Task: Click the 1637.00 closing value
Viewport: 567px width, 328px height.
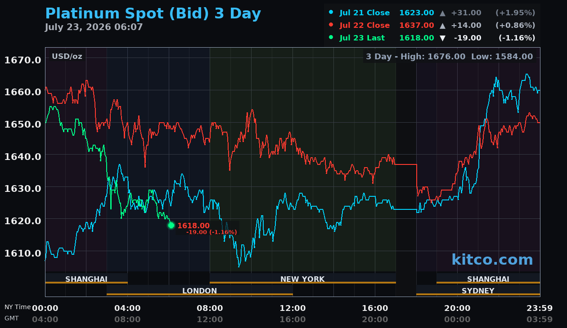Action: point(417,26)
